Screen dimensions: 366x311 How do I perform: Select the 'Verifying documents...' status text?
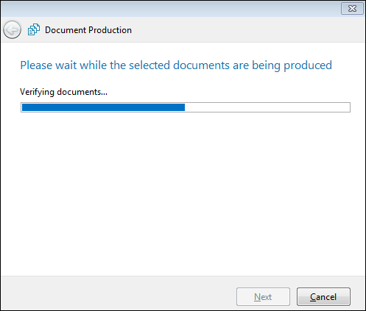click(63, 92)
